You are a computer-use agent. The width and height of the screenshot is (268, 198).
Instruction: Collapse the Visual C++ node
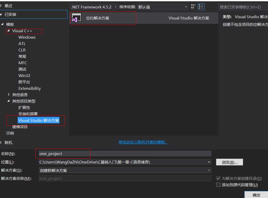8,31
